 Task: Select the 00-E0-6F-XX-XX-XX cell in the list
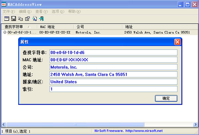55,33
